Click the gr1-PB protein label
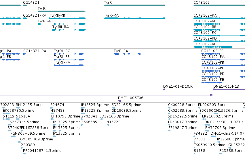Image resolution: width=245 pixels, height=155 pixels. (5, 57)
